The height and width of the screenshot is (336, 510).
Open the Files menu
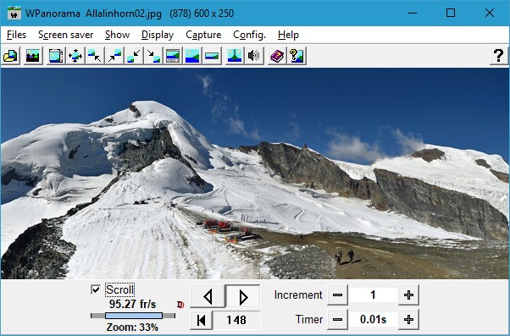pyautogui.click(x=16, y=35)
